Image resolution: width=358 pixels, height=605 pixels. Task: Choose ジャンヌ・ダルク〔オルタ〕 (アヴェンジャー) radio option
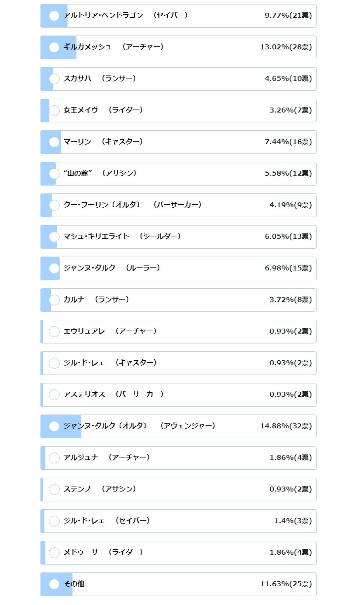[x=54, y=426]
